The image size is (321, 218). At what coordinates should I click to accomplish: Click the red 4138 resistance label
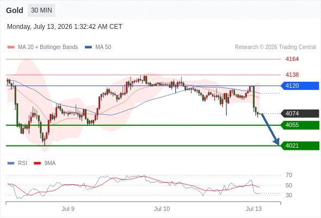coord(292,75)
